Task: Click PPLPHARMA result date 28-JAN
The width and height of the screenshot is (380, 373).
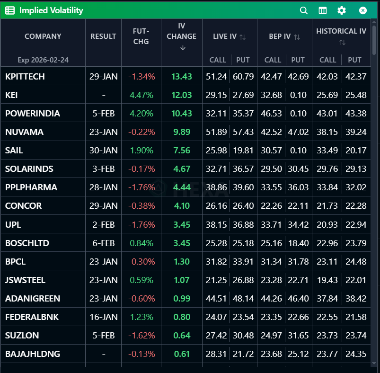Action: [x=104, y=187]
